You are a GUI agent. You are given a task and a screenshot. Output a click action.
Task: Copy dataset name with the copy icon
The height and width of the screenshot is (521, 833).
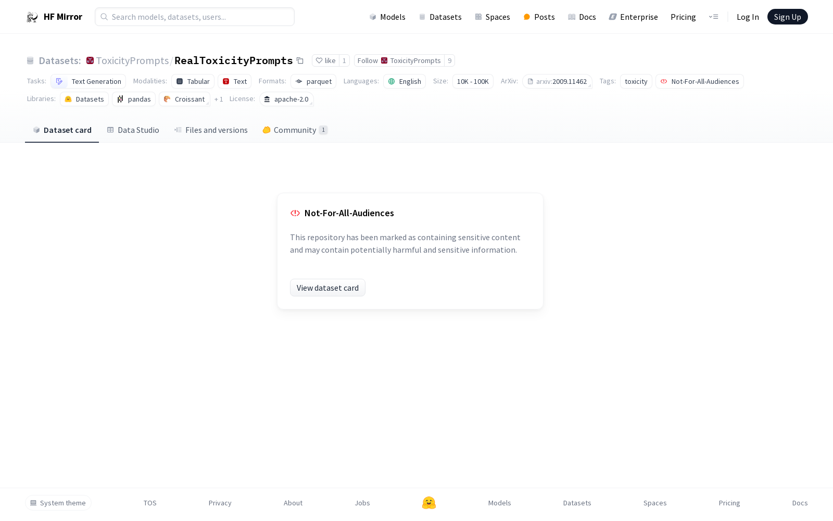tap(300, 60)
